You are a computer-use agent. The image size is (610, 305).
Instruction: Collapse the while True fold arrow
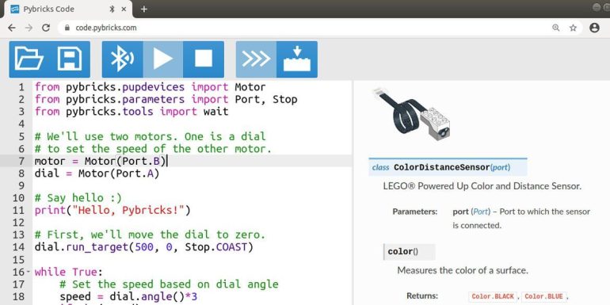pos(28,272)
